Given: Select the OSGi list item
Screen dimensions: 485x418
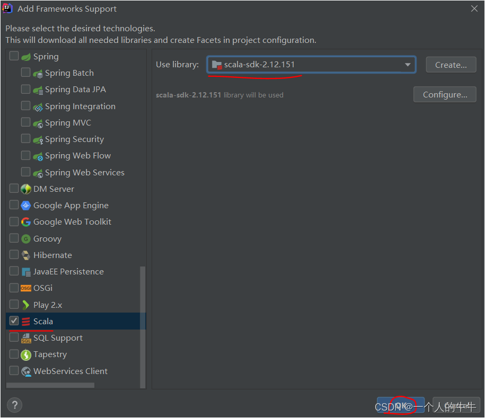Looking at the screenshot, I should [43, 288].
